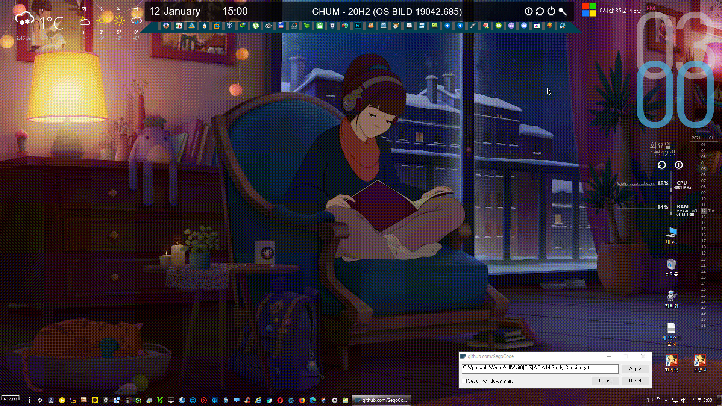
Task: Select the github.com/SegoCo... taskbar button
Action: point(381,400)
